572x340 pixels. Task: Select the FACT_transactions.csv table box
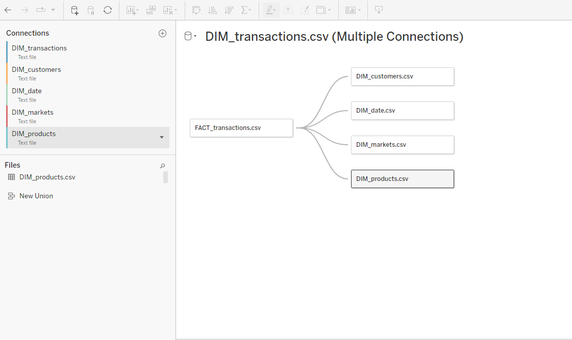point(241,128)
